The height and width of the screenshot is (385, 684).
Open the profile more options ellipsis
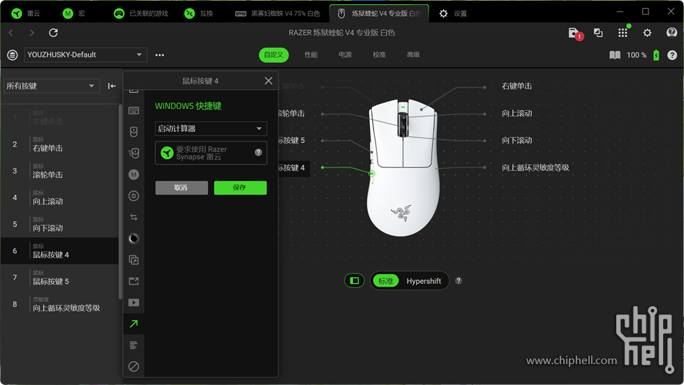[x=160, y=55]
